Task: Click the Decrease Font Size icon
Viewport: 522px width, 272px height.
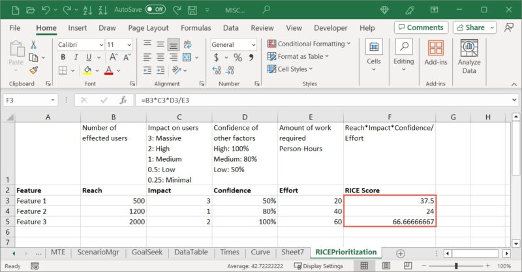Action: pyautogui.click(x=127, y=57)
